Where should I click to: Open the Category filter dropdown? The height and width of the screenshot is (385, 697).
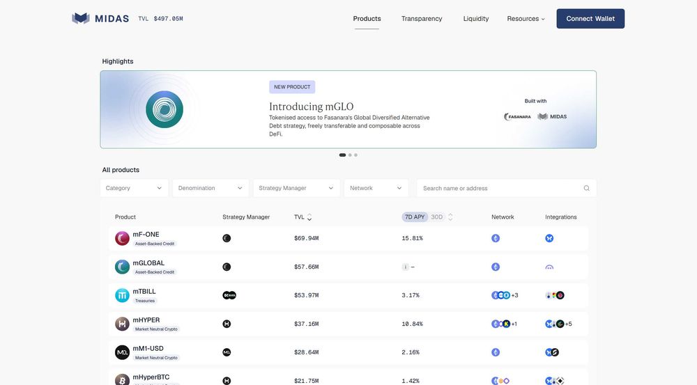pyautogui.click(x=134, y=188)
